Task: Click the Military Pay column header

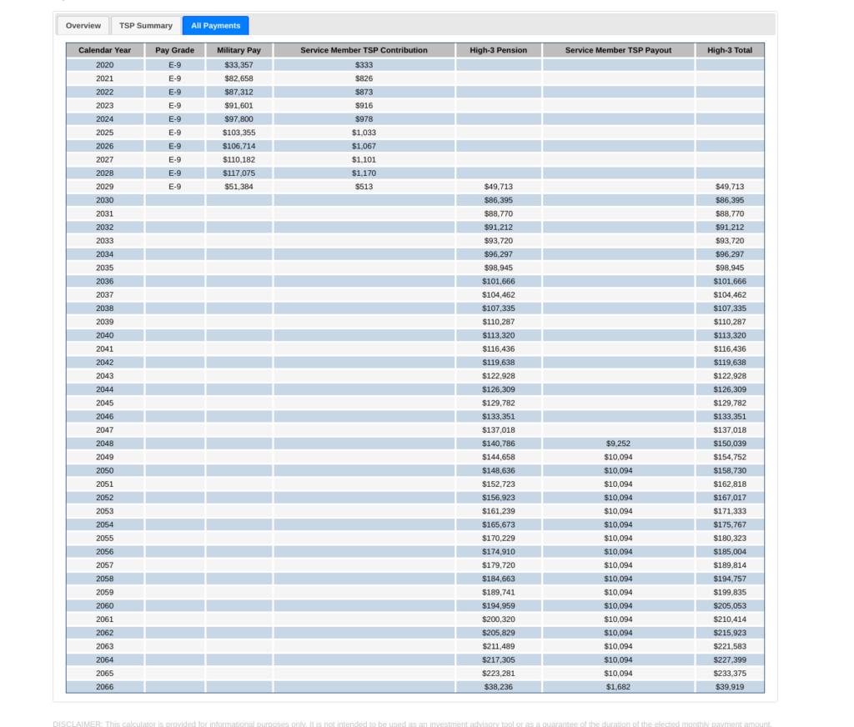Action: click(239, 50)
